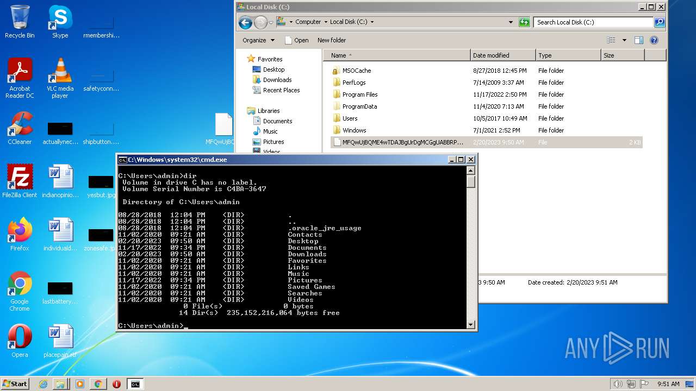
Task: Refresh the Local Disk (C:) address bar
Action: 524,22
